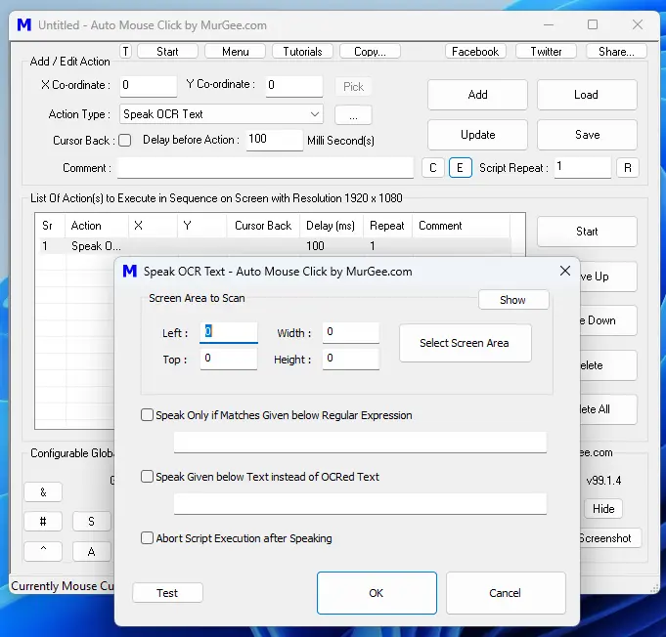The width and height of the screenshot is (666, 637).
Task: Click Select Screen Area button
Action: coord(466,343)
